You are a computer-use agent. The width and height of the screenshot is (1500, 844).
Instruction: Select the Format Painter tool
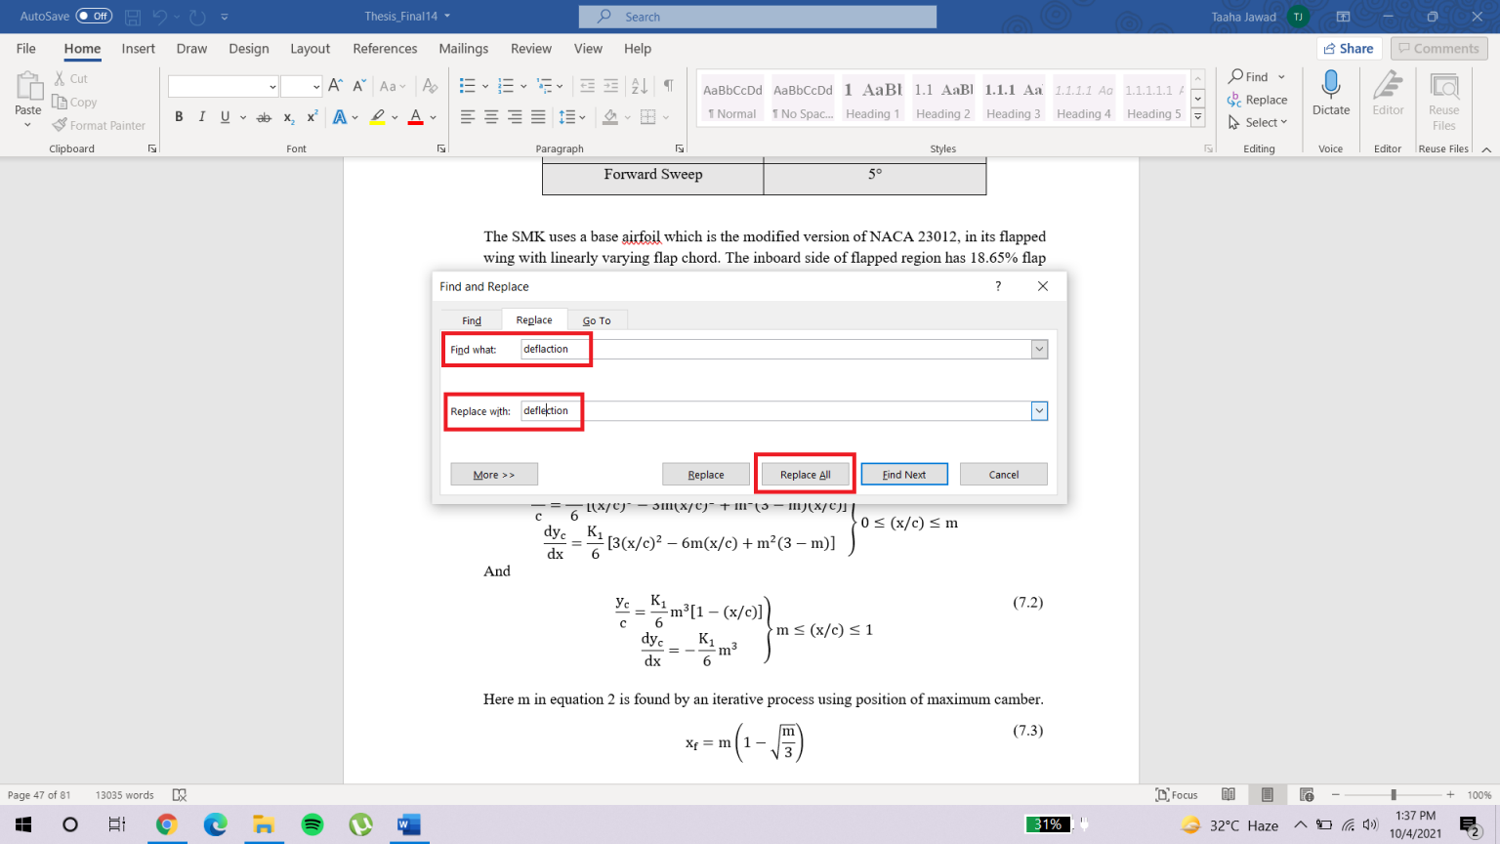coord(99,124)
